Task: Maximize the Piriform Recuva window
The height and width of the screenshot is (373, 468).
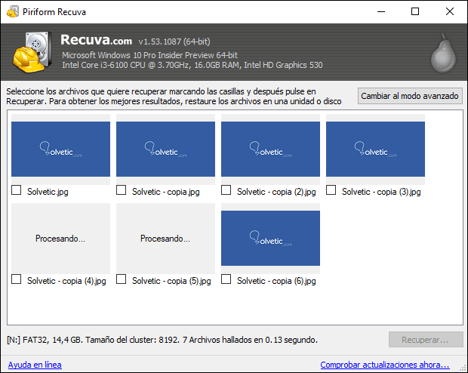Action: click(x=415, y=11)
